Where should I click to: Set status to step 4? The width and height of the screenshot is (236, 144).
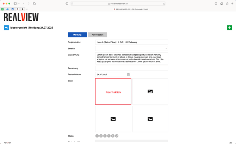tap(109, 136)
